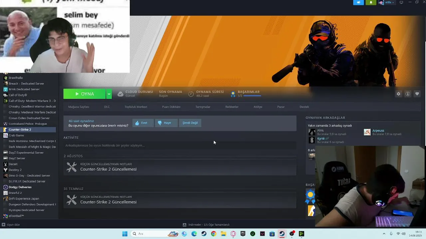This screenshot has height=239, width=426.
Task: Select Brawlhalla in library list
Action: pyautogui.click(x=16, y=78)
